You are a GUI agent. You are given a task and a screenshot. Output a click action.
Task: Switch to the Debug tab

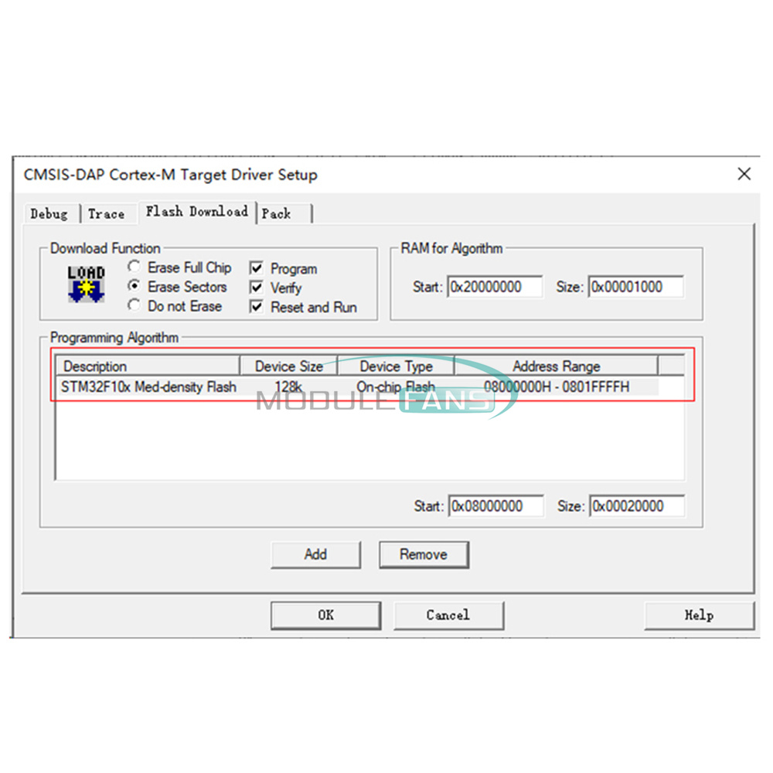[51, 214]
